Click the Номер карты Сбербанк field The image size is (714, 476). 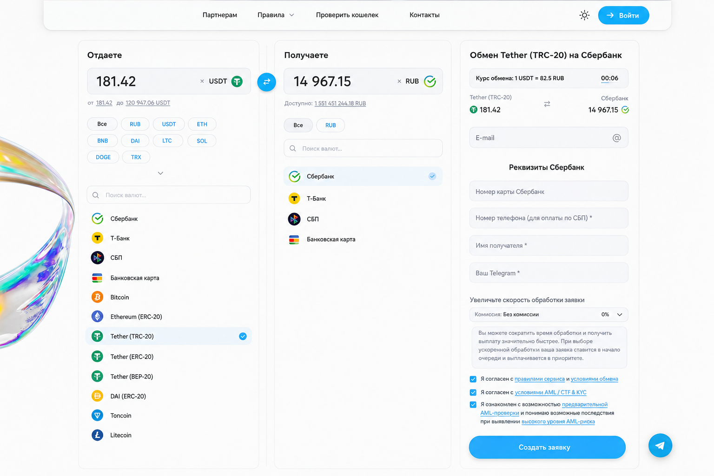click(549, 191)
